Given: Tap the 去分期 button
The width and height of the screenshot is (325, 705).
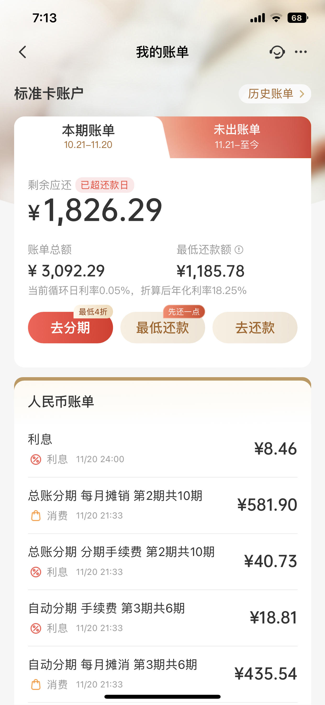Looking at the screenshot, I should (70, 327).
